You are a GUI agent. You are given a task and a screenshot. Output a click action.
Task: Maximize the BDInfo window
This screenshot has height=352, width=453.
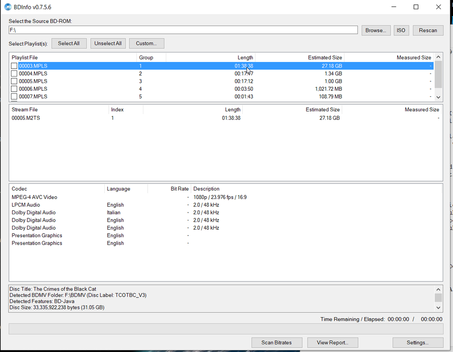(416, 7)
